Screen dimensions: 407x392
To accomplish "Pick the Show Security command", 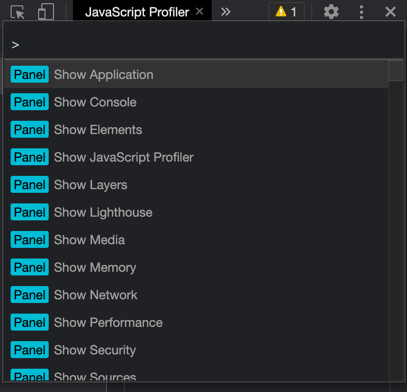I will pyautogui.click(x=196, y=350).
